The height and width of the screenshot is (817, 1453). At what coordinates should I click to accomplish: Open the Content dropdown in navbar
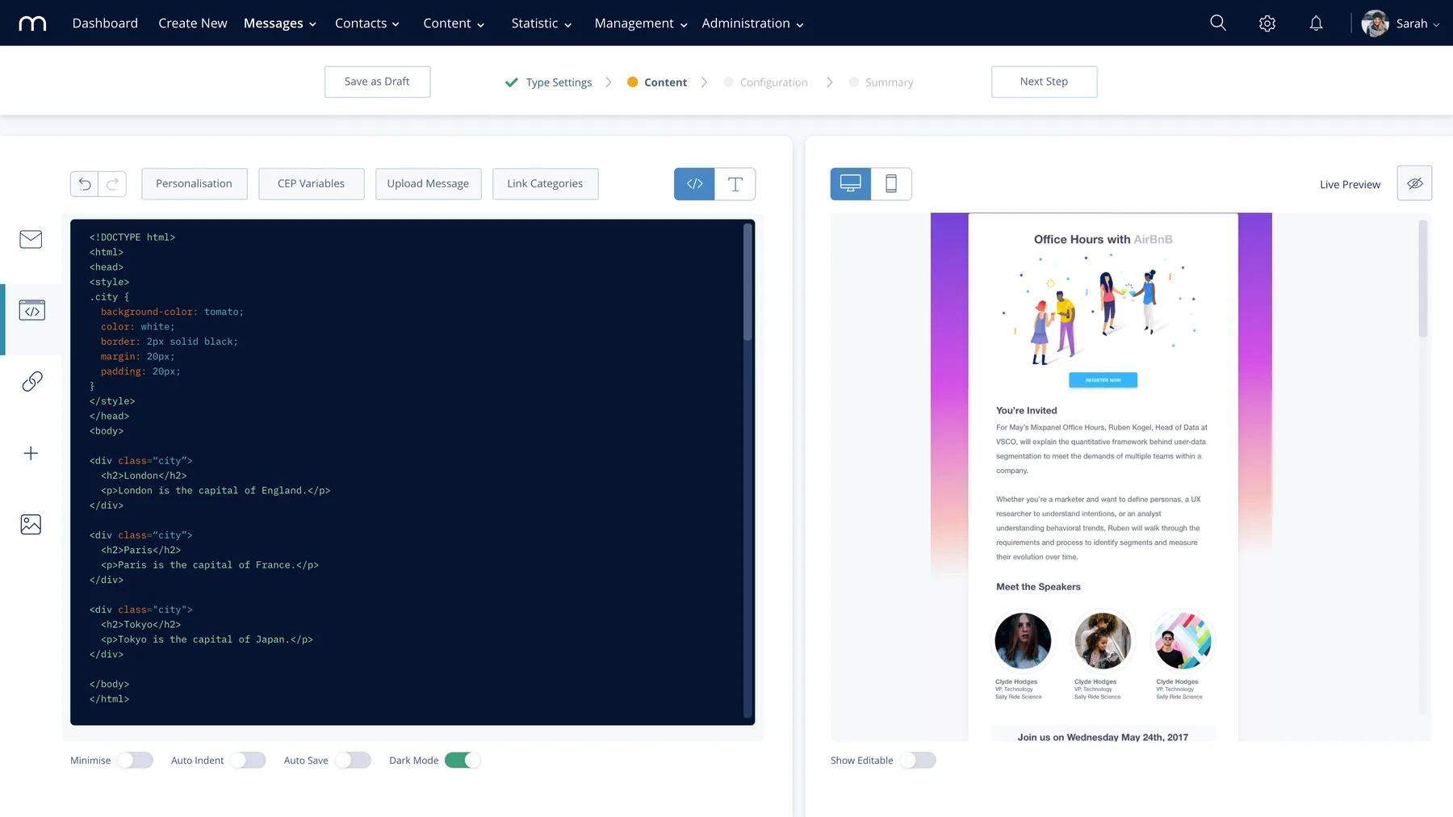click(454, 23)
